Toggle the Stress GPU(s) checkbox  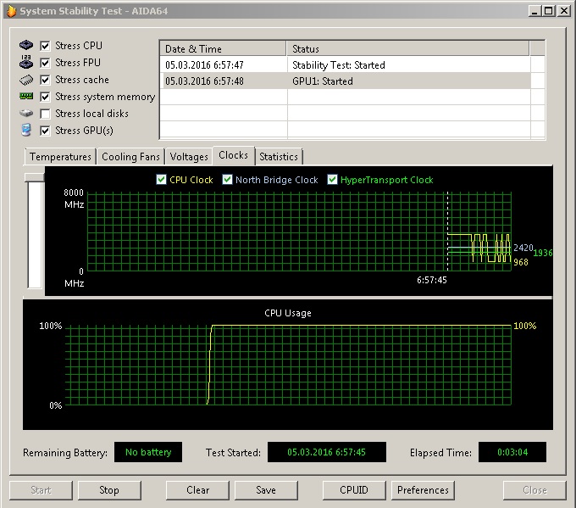click(x=45, y=131)
